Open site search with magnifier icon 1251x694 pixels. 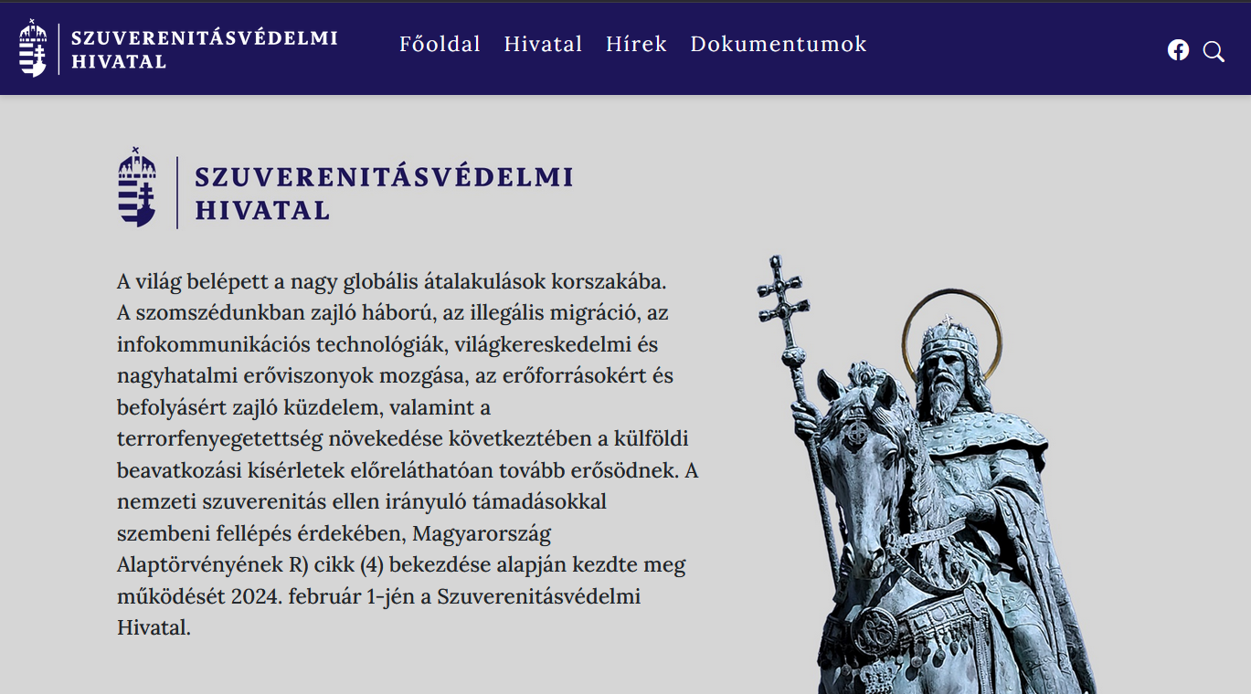[1214, 51]
